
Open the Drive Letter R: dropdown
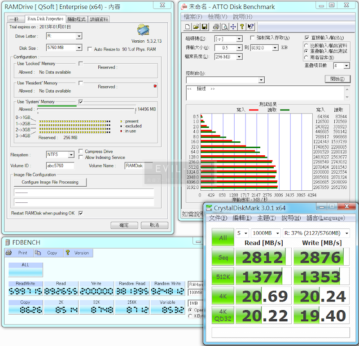coord(79,36)
